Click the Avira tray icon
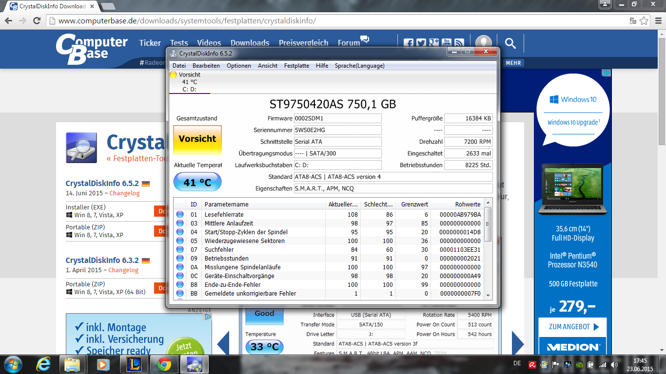 click(533, 364)
